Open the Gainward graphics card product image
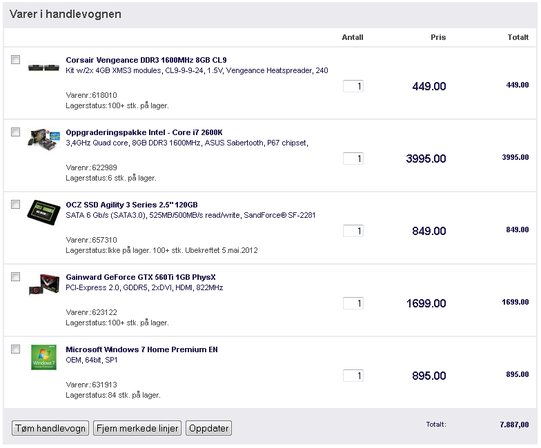This screenshot has width=541, height=448. (44, 285)
